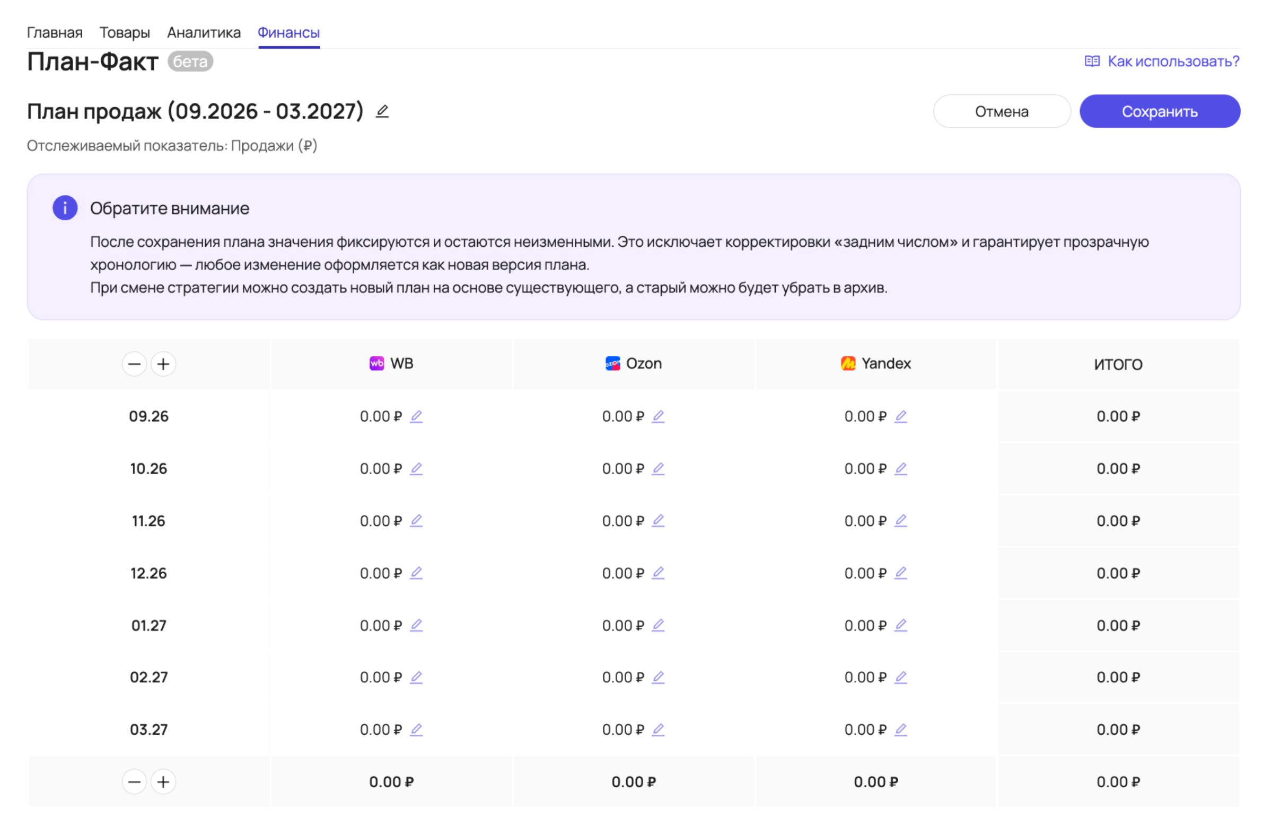Edit Yandex value for 03.27

900,730
